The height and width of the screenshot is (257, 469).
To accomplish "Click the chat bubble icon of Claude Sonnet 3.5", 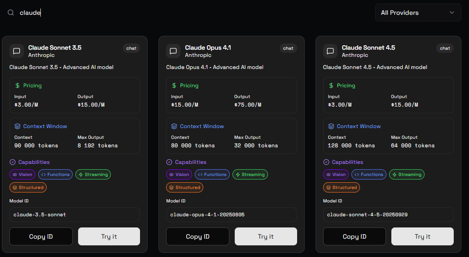I will pos(17,51).
